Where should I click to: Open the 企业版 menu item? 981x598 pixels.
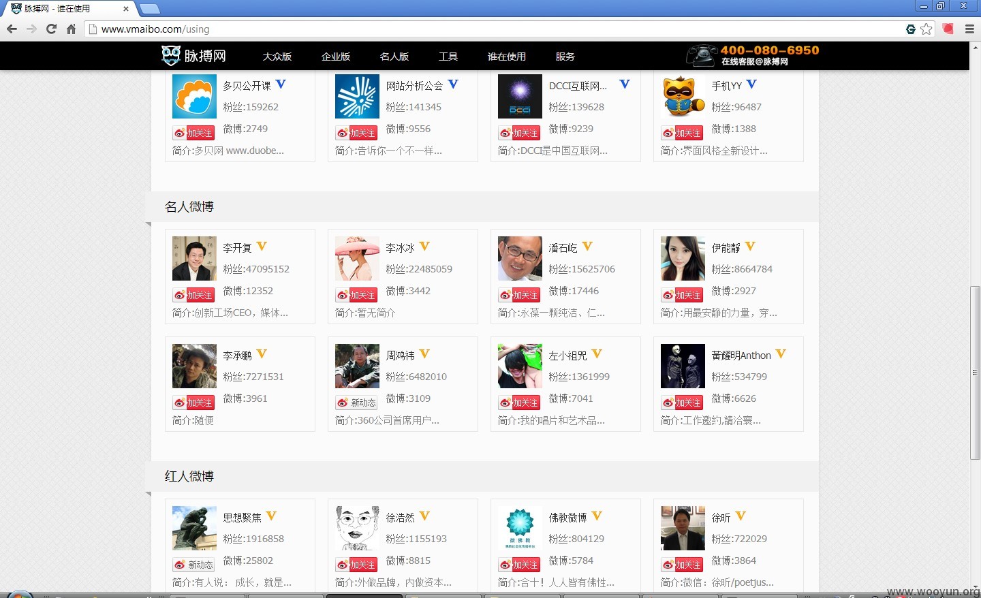pyautogui.click(x=336, y=57)
